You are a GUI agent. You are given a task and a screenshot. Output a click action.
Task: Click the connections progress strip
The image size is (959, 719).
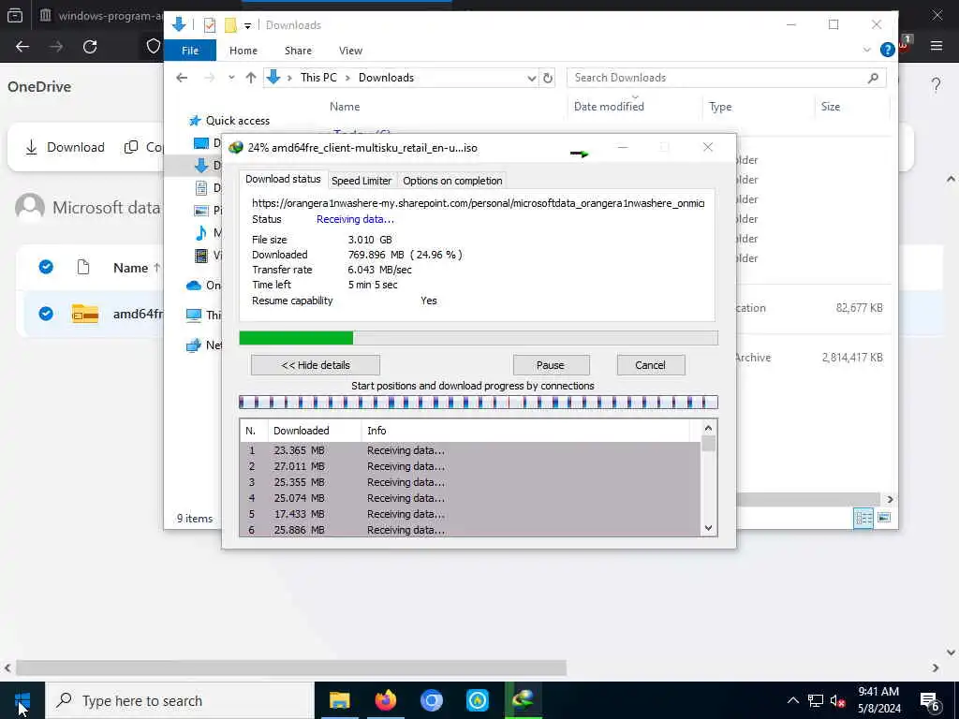pyautogui.click(x=479, y=403)
